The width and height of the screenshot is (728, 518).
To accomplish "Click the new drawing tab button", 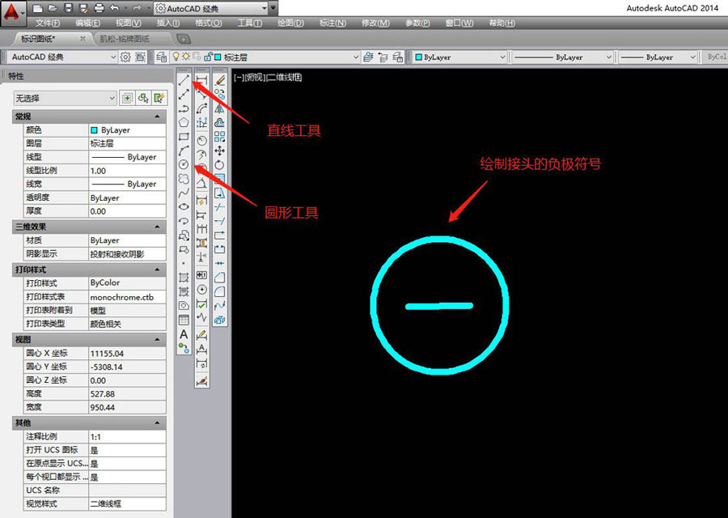I will [184, 39].
